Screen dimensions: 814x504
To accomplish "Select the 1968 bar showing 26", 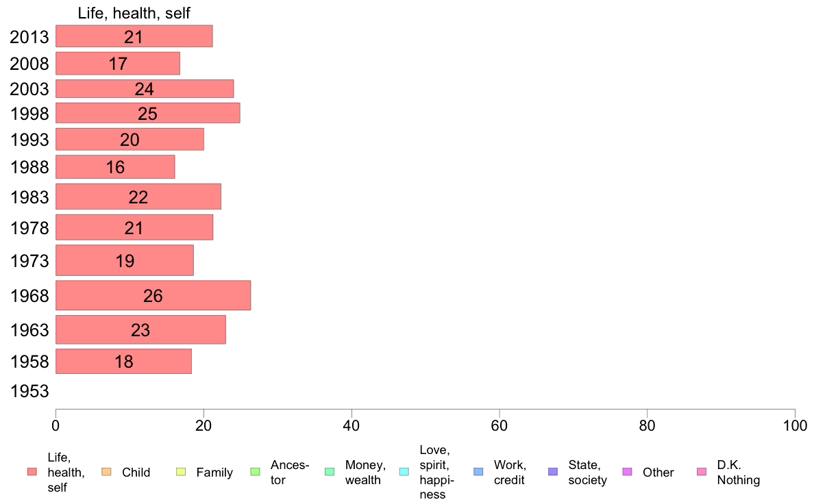I will pyautogui.click(x=153, y=295).
